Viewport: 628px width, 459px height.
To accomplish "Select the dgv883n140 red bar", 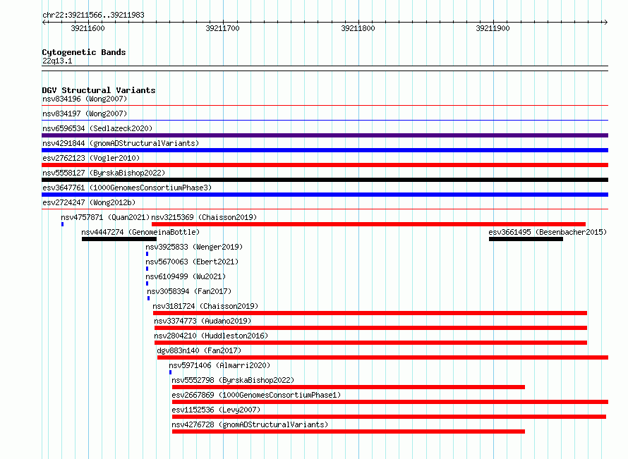I will tap(383, 357).
